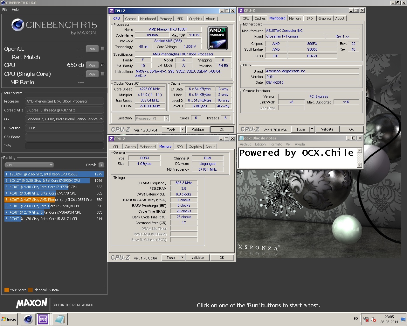407x326 pixels.
Task: Click the Cinebench icon in the taskbar
Action: (28, 319)
